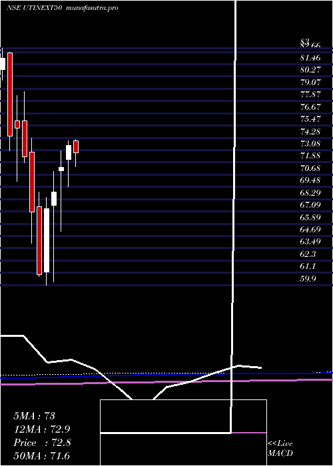This screenshot has height=466, width=333.
Task: Click the NSE UTINEXT50 chart title
Action: pos(34,8)
